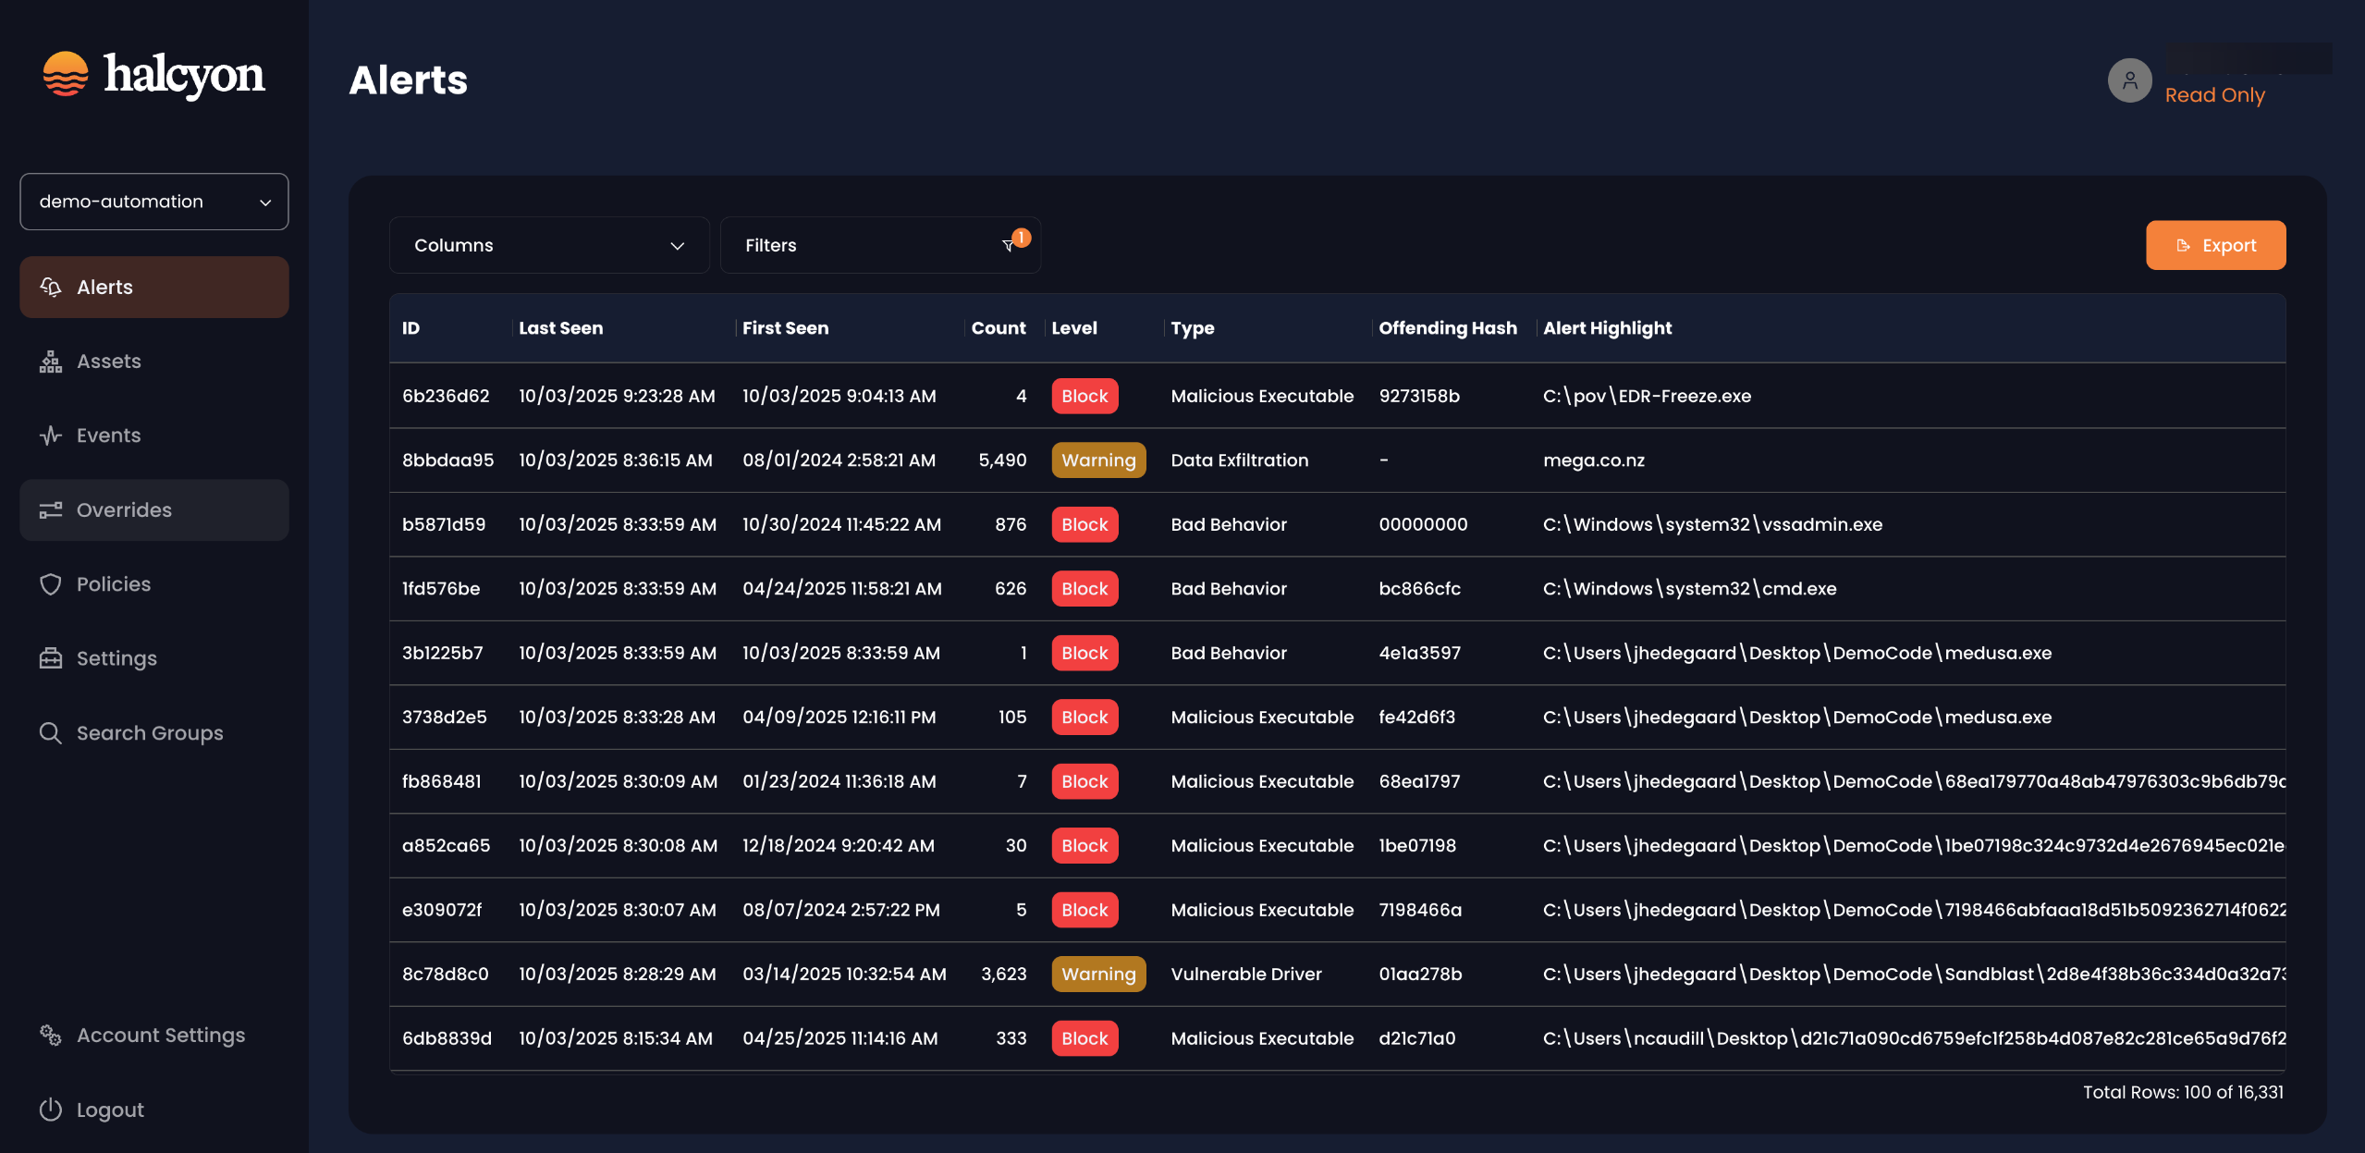Image resolution: width=2365 pixels, height=1153 pixels.
Task: Open alert ID 6b236d62
Action: click(x=446, y=396)
